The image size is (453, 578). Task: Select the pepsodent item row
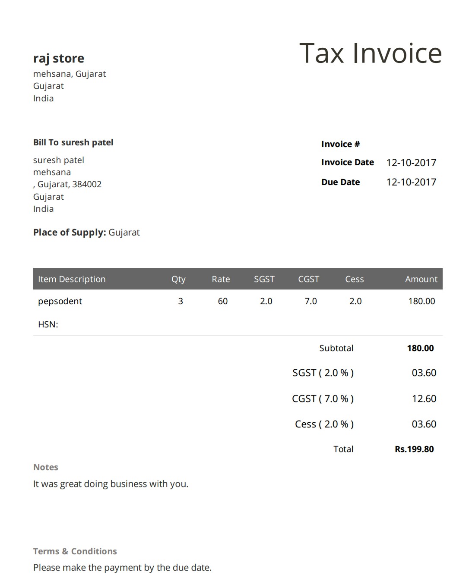click(x=238, y=301)
